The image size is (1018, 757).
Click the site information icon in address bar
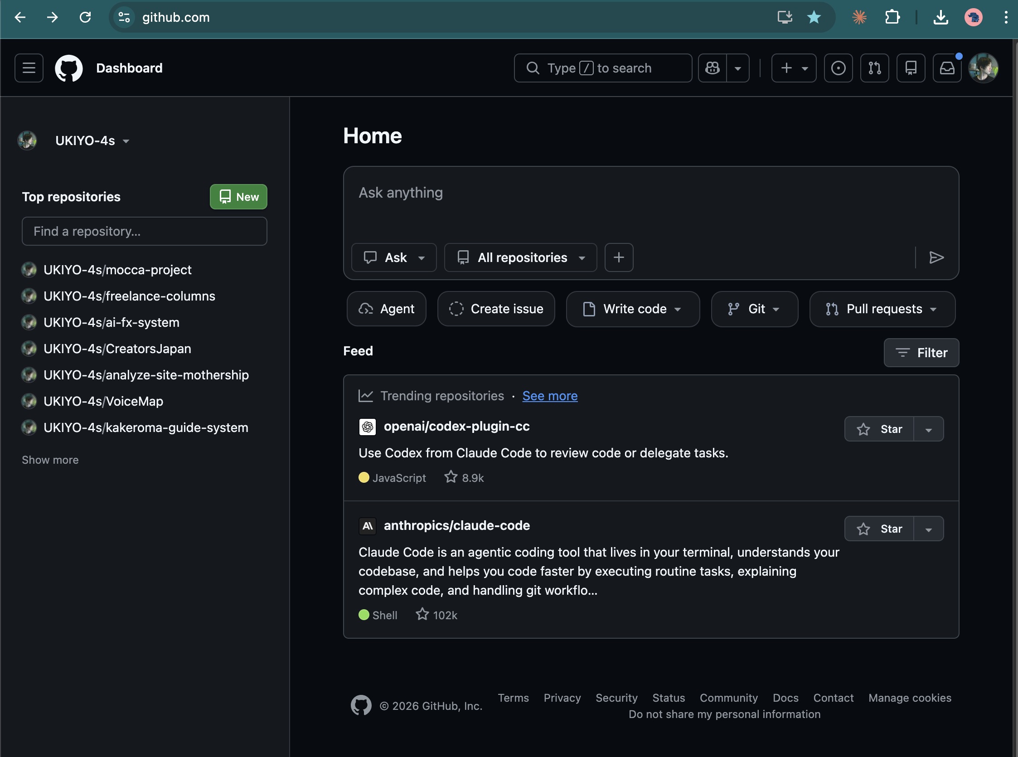tap(124, 17)
